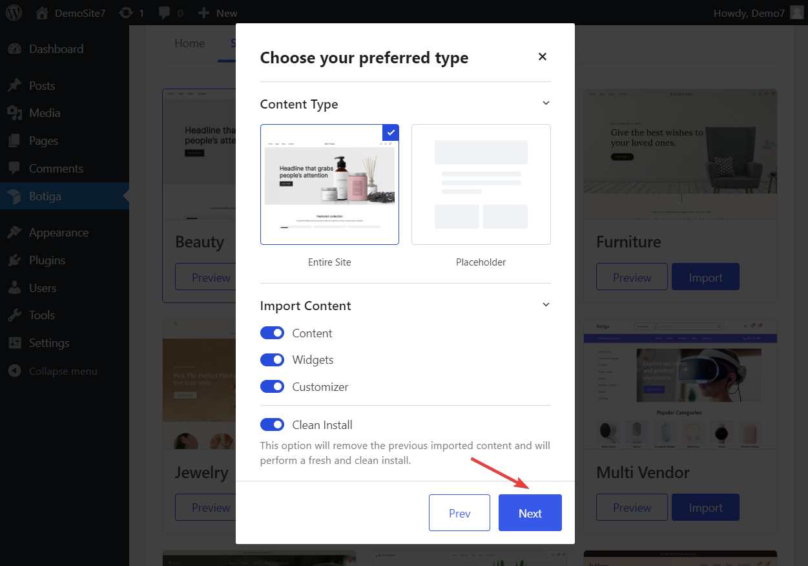Click the Botiga logo icon
Viewport: 808px width, 566px height.
(x=14, y=196)
